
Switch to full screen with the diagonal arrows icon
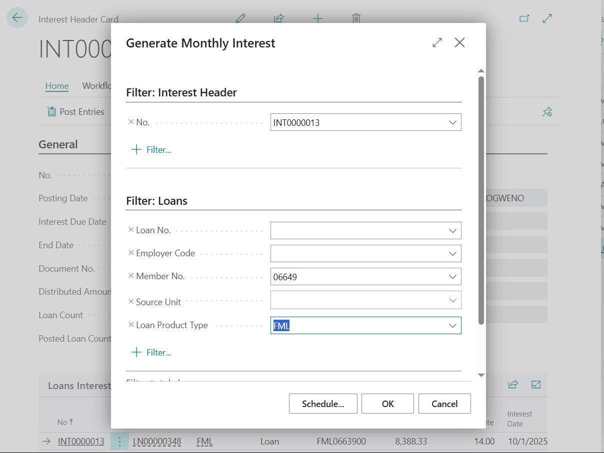547,18
